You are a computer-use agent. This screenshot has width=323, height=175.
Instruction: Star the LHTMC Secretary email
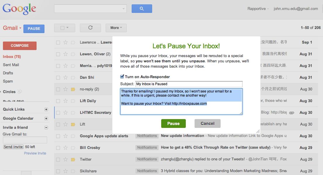click(x=66, y=113)
